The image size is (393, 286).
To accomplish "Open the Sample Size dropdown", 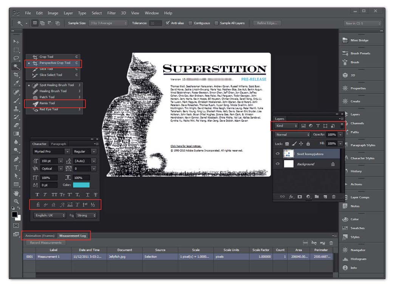I will click(108, 23).
